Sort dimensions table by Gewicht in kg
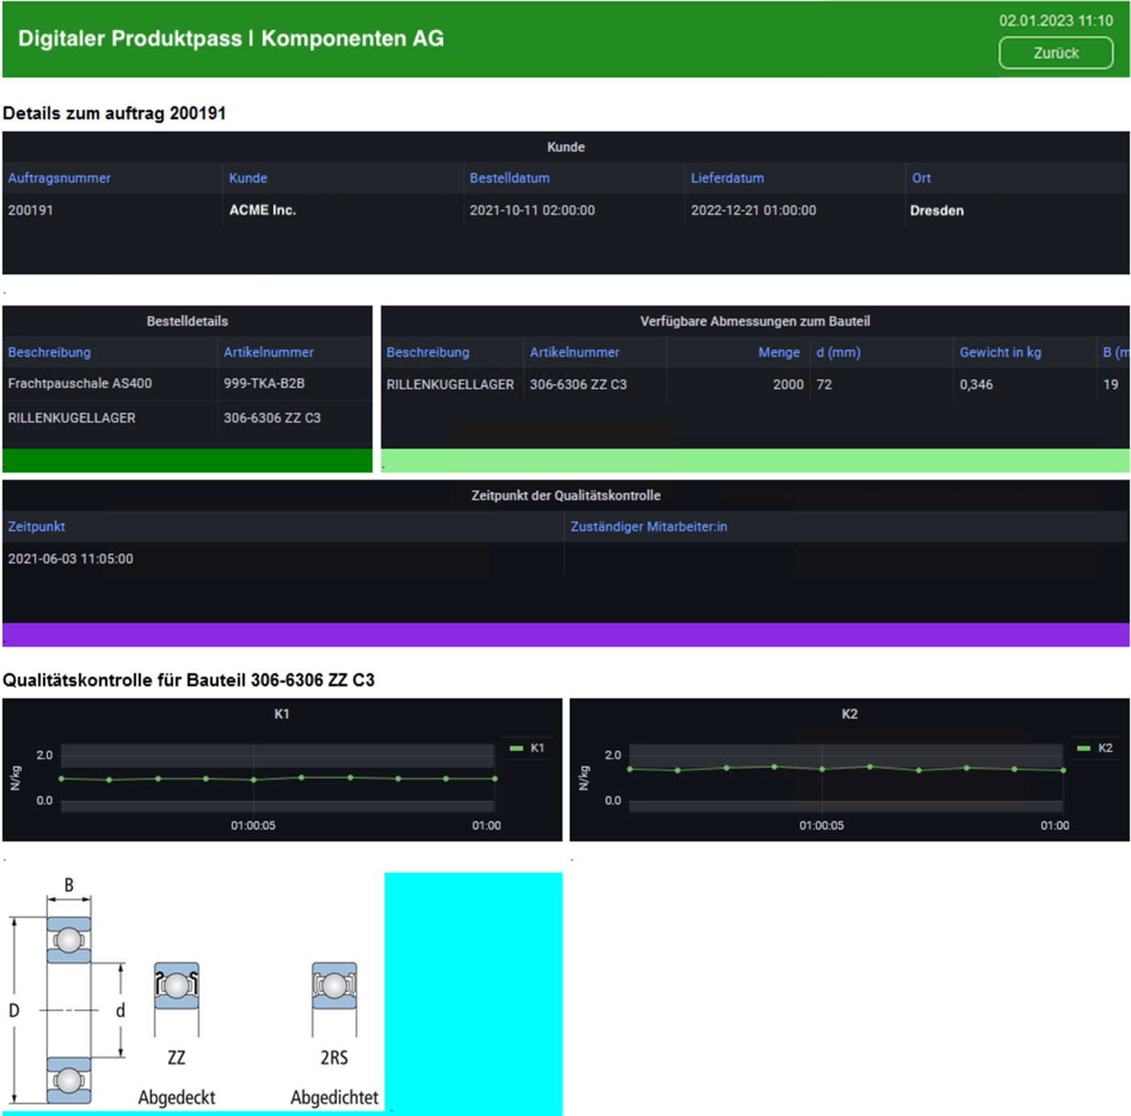The width and height of the screenshot is (1131, 1116). pyautogui.click(x=1000, y=352)
